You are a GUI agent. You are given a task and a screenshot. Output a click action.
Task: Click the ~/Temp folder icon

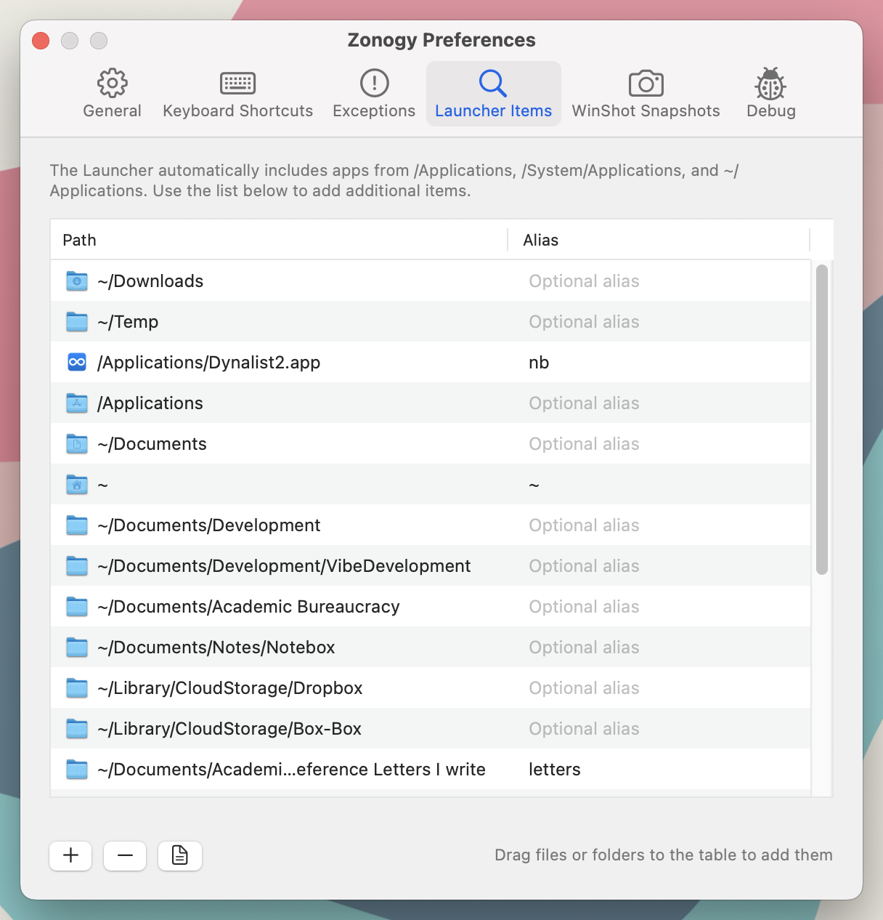[x=77, y=321]
